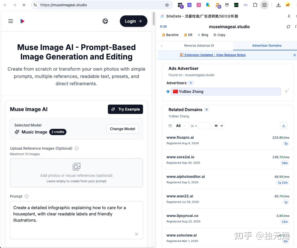
Task: Open the browser Extensions puzzle icon
Action: pyautogui.click(x=255, y=5)
